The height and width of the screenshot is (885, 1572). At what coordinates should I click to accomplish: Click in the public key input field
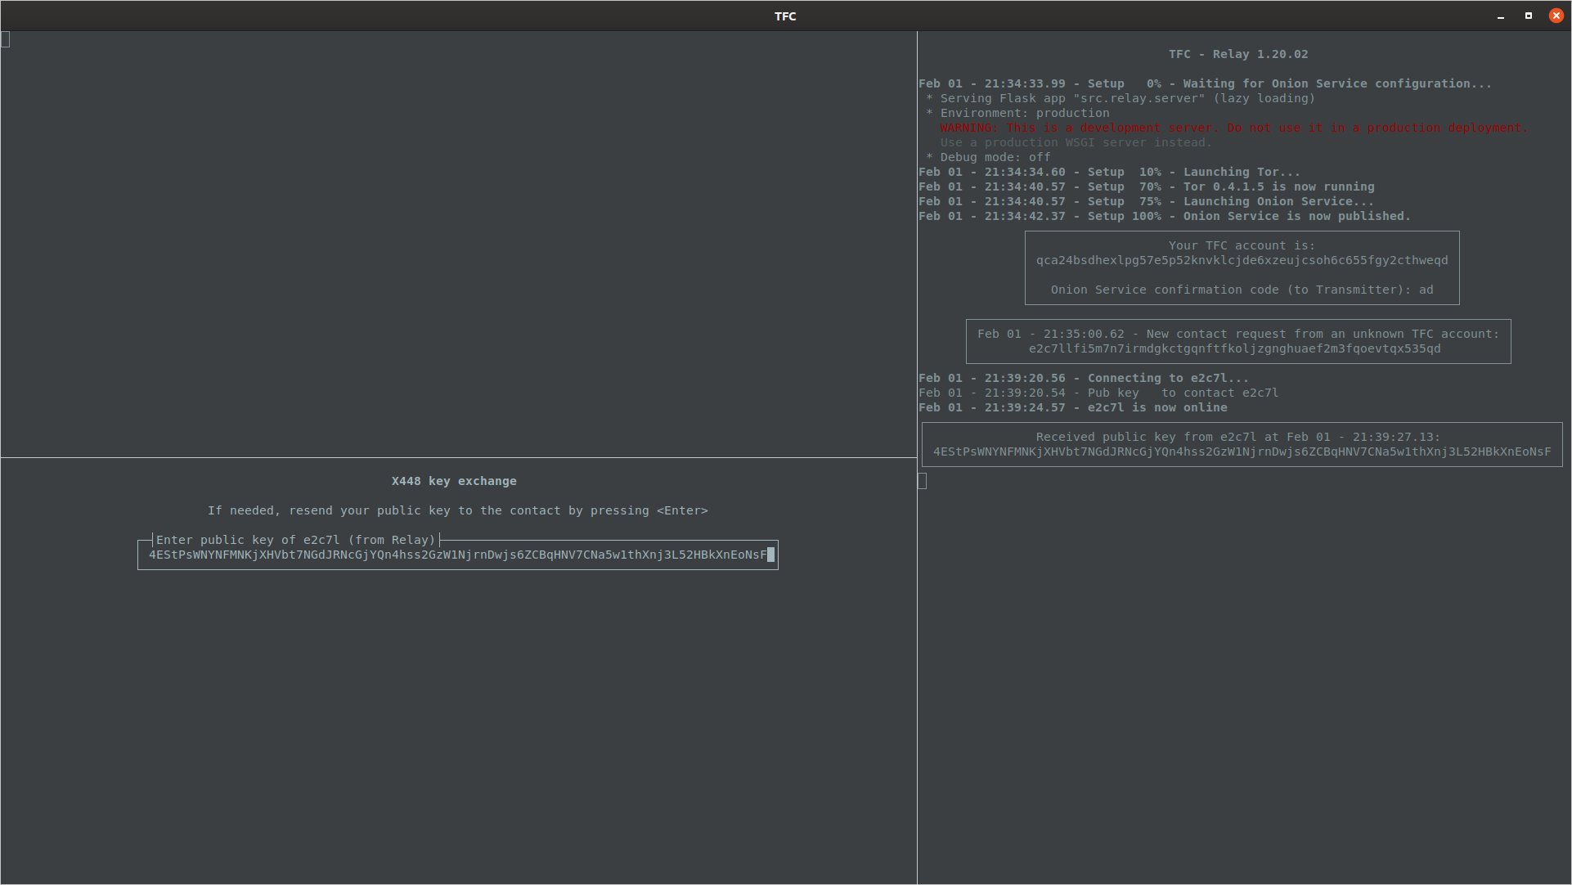(457, 555)
